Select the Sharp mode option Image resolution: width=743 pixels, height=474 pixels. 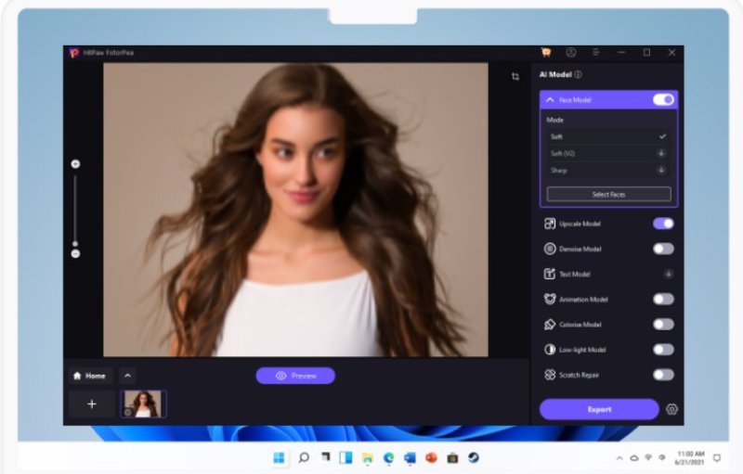coord(608,170)
